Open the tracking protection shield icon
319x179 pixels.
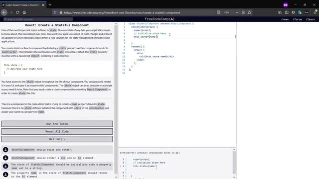pos(55,12)
